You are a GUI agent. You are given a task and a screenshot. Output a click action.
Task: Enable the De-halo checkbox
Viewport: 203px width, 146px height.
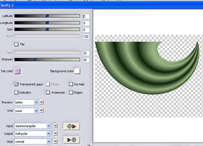71,84
